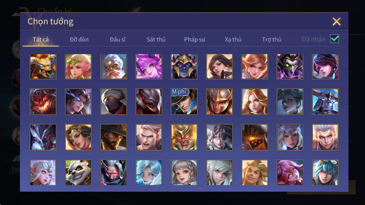Pick the white-bearded old man hero
This screenshot has height=205, width=365.
(114, 66)
